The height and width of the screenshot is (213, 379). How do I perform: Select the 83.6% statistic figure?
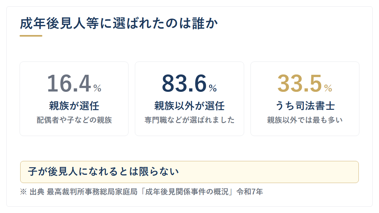[x=189, y=84]
